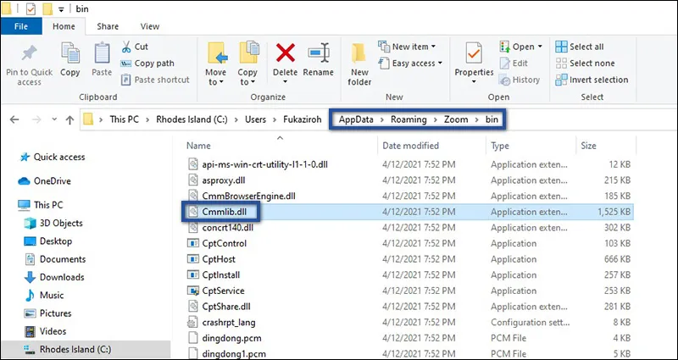
Task: Click the Properties icon
Action: point(474,53)
